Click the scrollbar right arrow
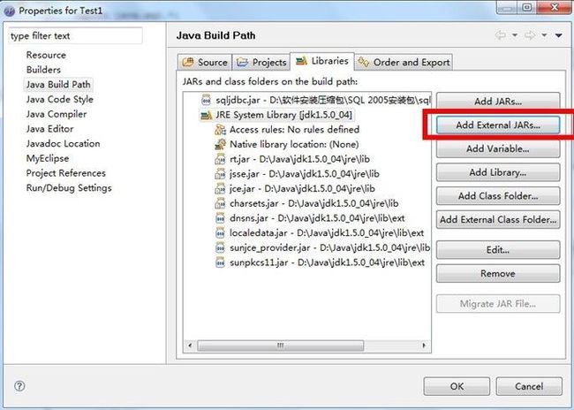 [424, 345]
